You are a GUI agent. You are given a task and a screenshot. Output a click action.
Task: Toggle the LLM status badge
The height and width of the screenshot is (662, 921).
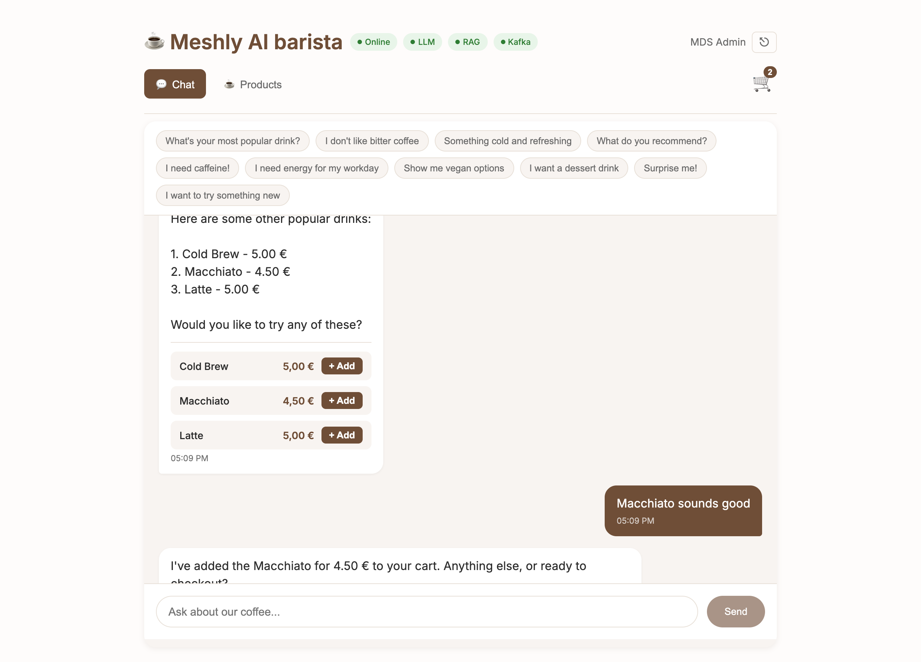(x=422, y=42)
